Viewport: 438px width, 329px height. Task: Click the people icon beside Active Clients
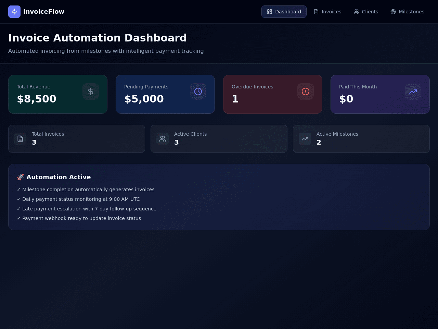[x=163, y=139]
